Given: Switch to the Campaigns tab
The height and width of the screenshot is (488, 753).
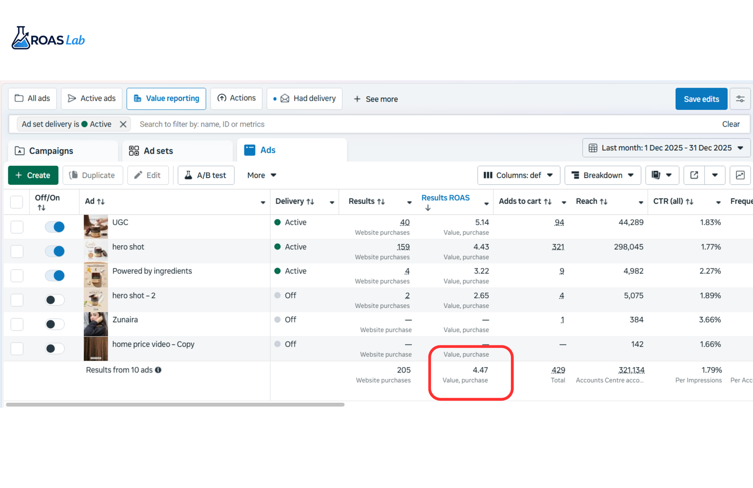Looking at the screenshot, I should tap(51, 151).
